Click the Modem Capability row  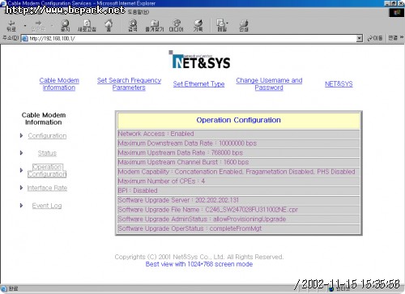239,172
